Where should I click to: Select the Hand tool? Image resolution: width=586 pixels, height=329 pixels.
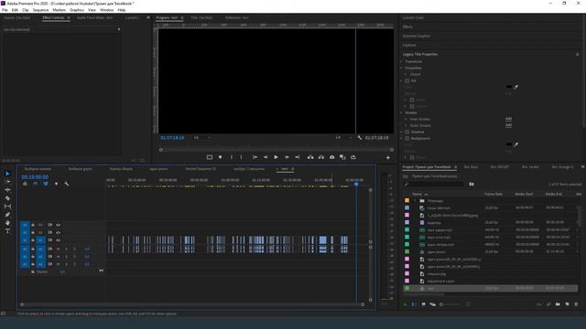click(x=7, y=223)
